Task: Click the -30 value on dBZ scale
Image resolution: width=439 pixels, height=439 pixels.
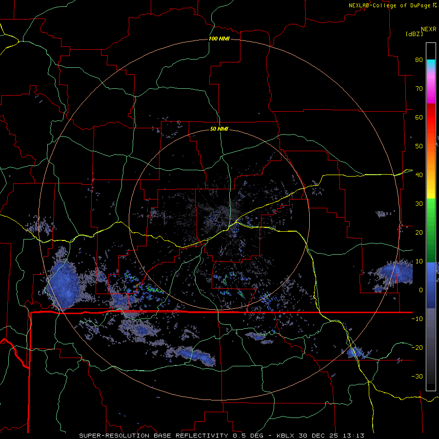Action: [417, 376]
